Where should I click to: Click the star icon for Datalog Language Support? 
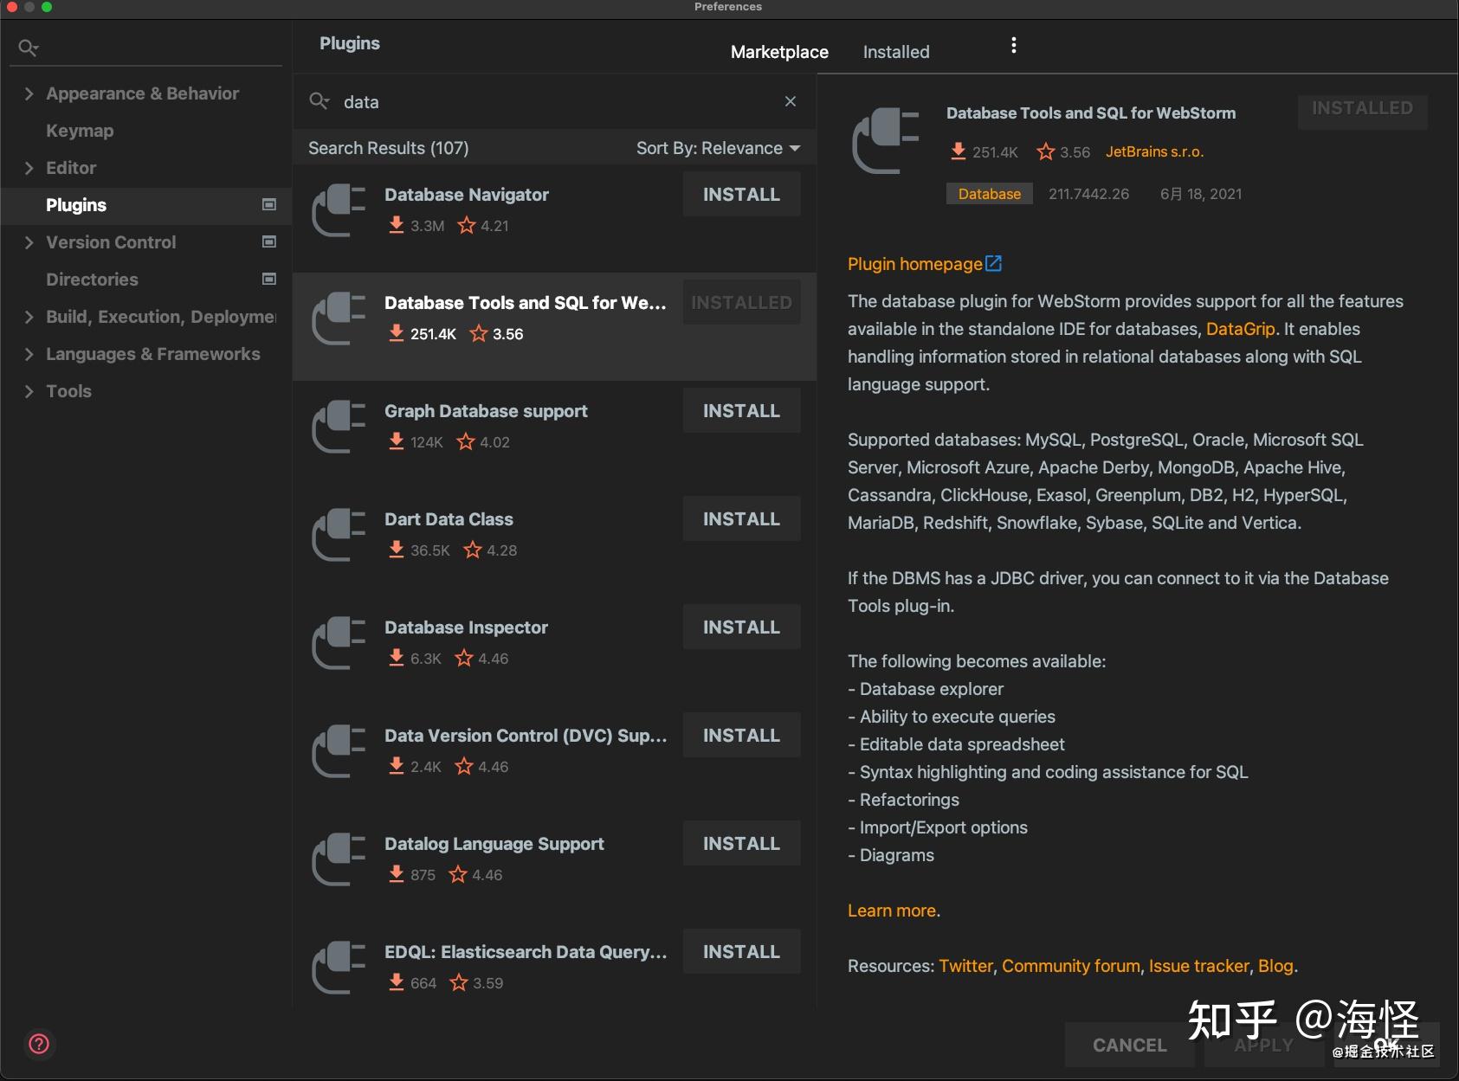(458, 874)
